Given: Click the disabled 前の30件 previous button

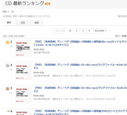Looking at the screenshot, I should pos(59,31).
